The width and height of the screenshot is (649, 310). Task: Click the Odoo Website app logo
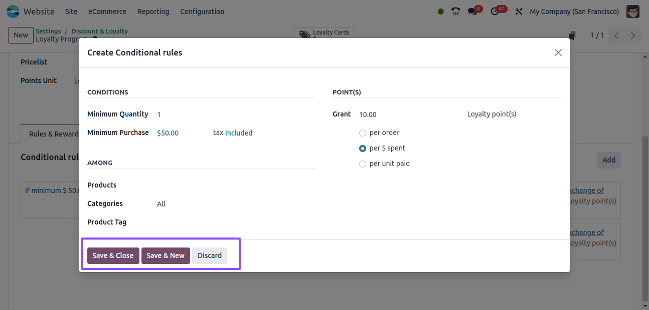click(13, 11)
